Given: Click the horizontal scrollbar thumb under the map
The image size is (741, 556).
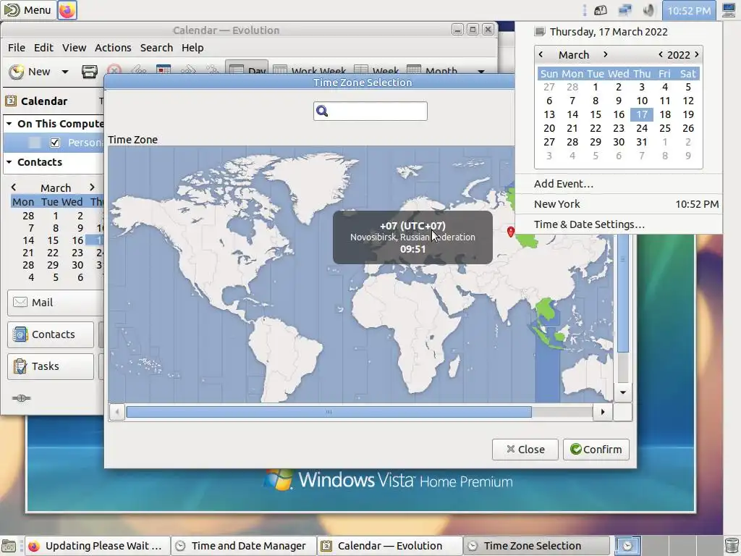Looking at the screenshot, I should point(329,412).
